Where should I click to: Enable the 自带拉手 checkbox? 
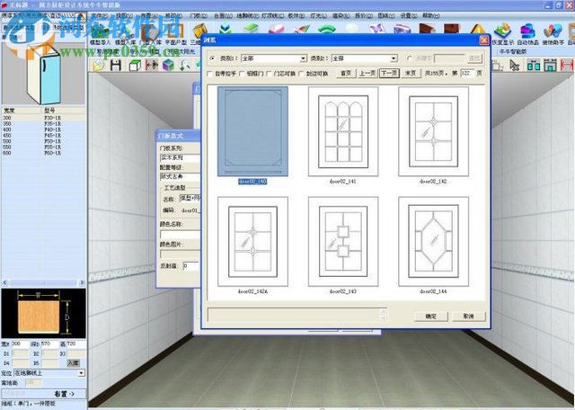tap(210, 74)
